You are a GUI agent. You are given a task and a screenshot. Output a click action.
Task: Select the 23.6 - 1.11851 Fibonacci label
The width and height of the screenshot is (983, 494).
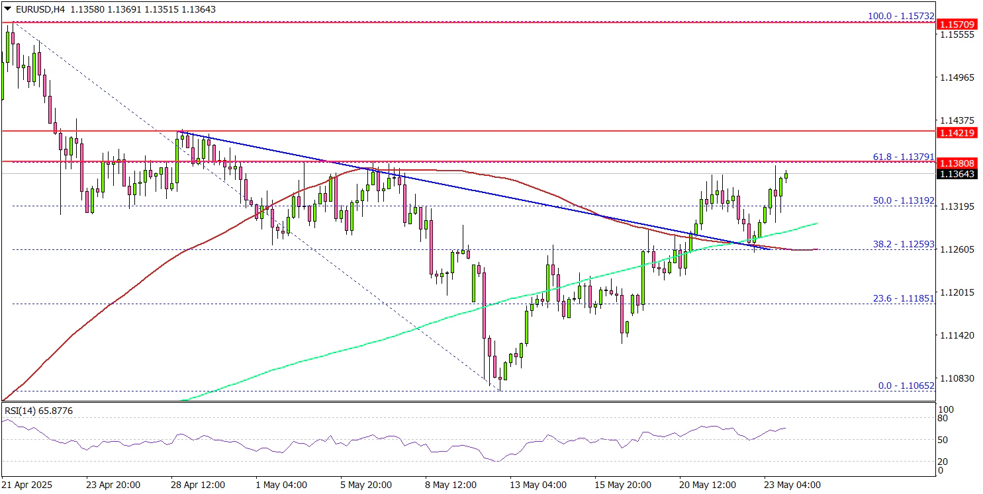coord(903,298)
